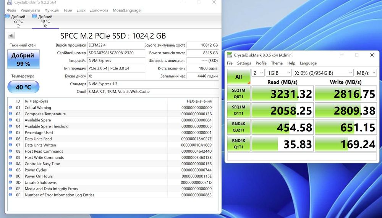Open Profile menu in CrystalDiskMark
This screenshot has height=218, width=382.
261,63
